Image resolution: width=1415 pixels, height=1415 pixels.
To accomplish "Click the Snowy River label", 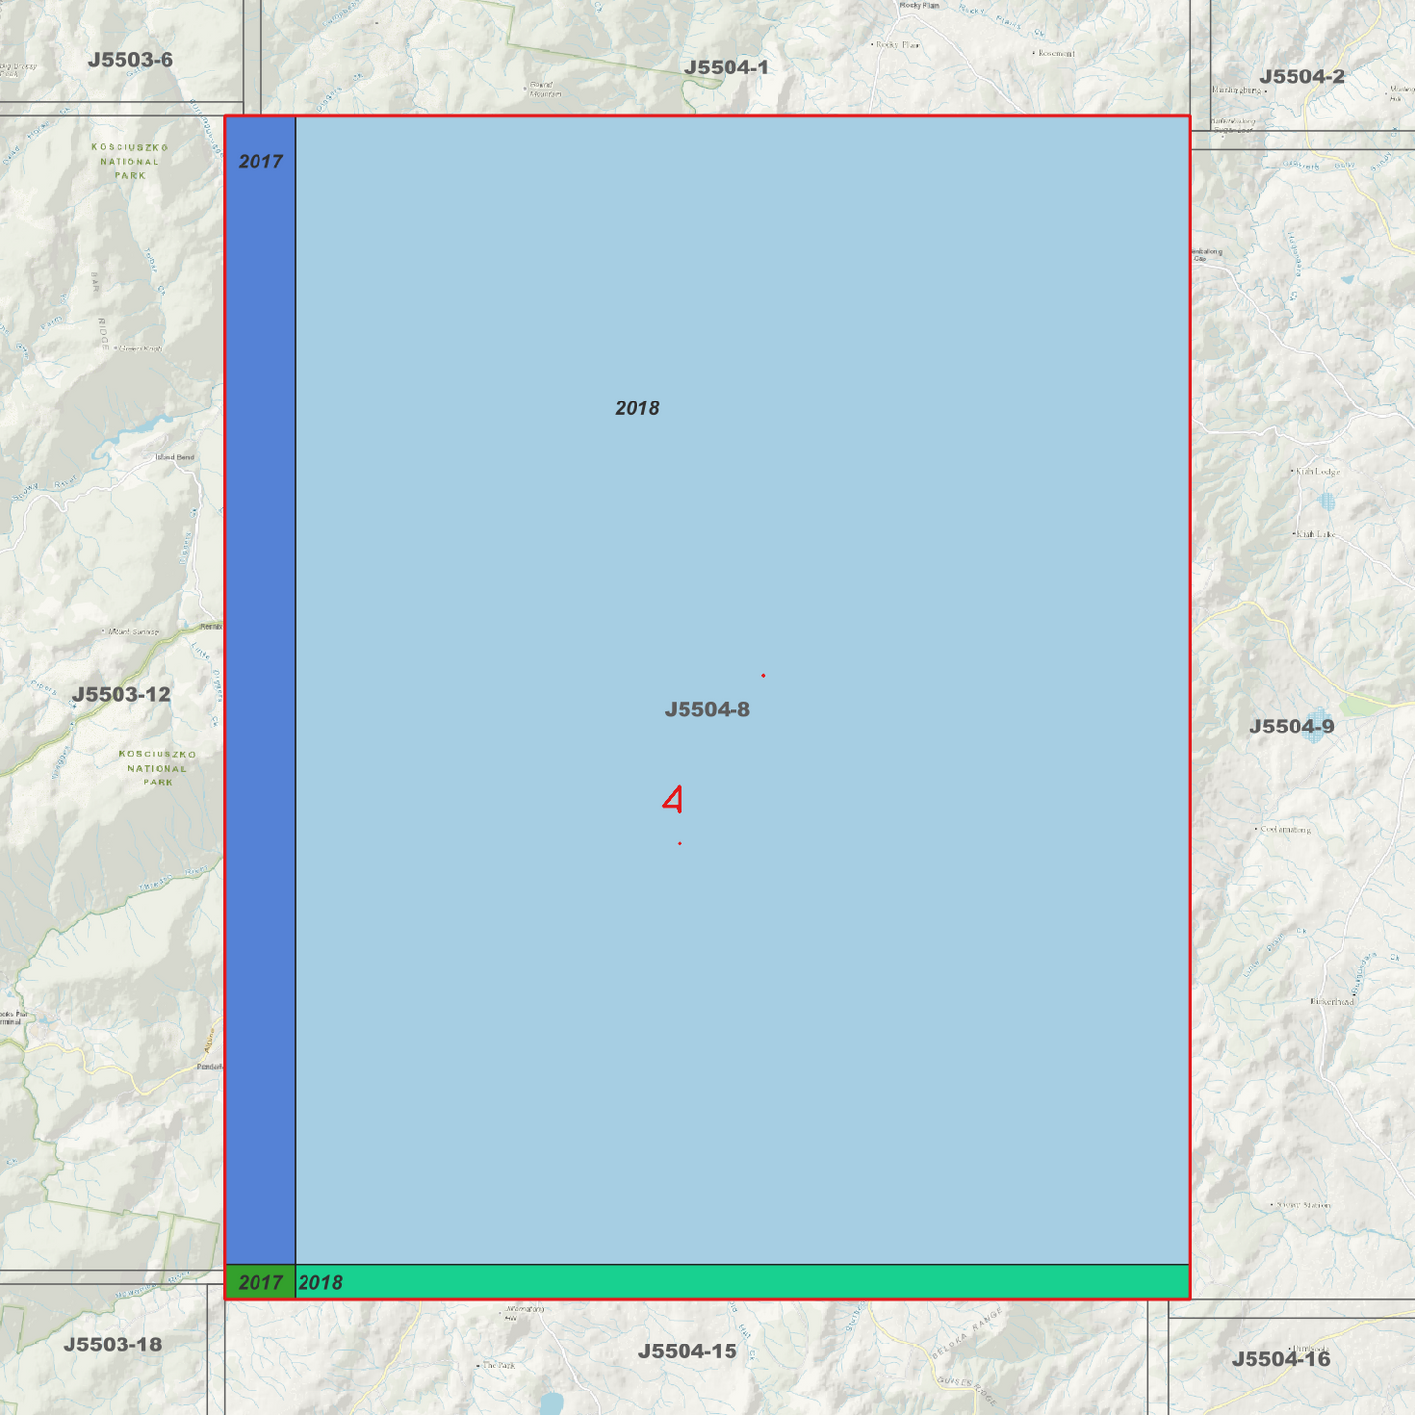I will coord(44,490).
